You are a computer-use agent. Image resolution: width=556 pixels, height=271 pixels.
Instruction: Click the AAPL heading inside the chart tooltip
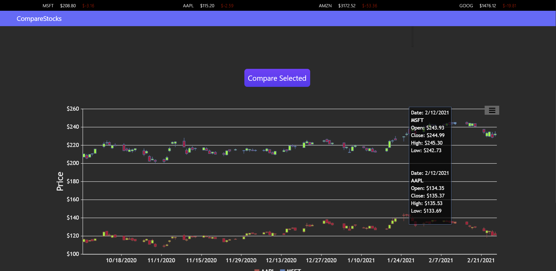coord(417,181)
